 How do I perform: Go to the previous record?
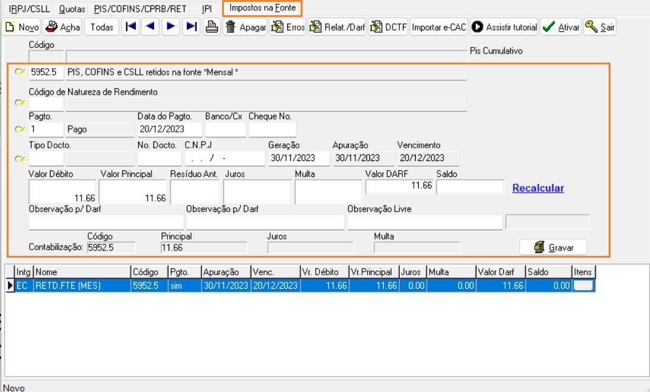tap(150, 27)
